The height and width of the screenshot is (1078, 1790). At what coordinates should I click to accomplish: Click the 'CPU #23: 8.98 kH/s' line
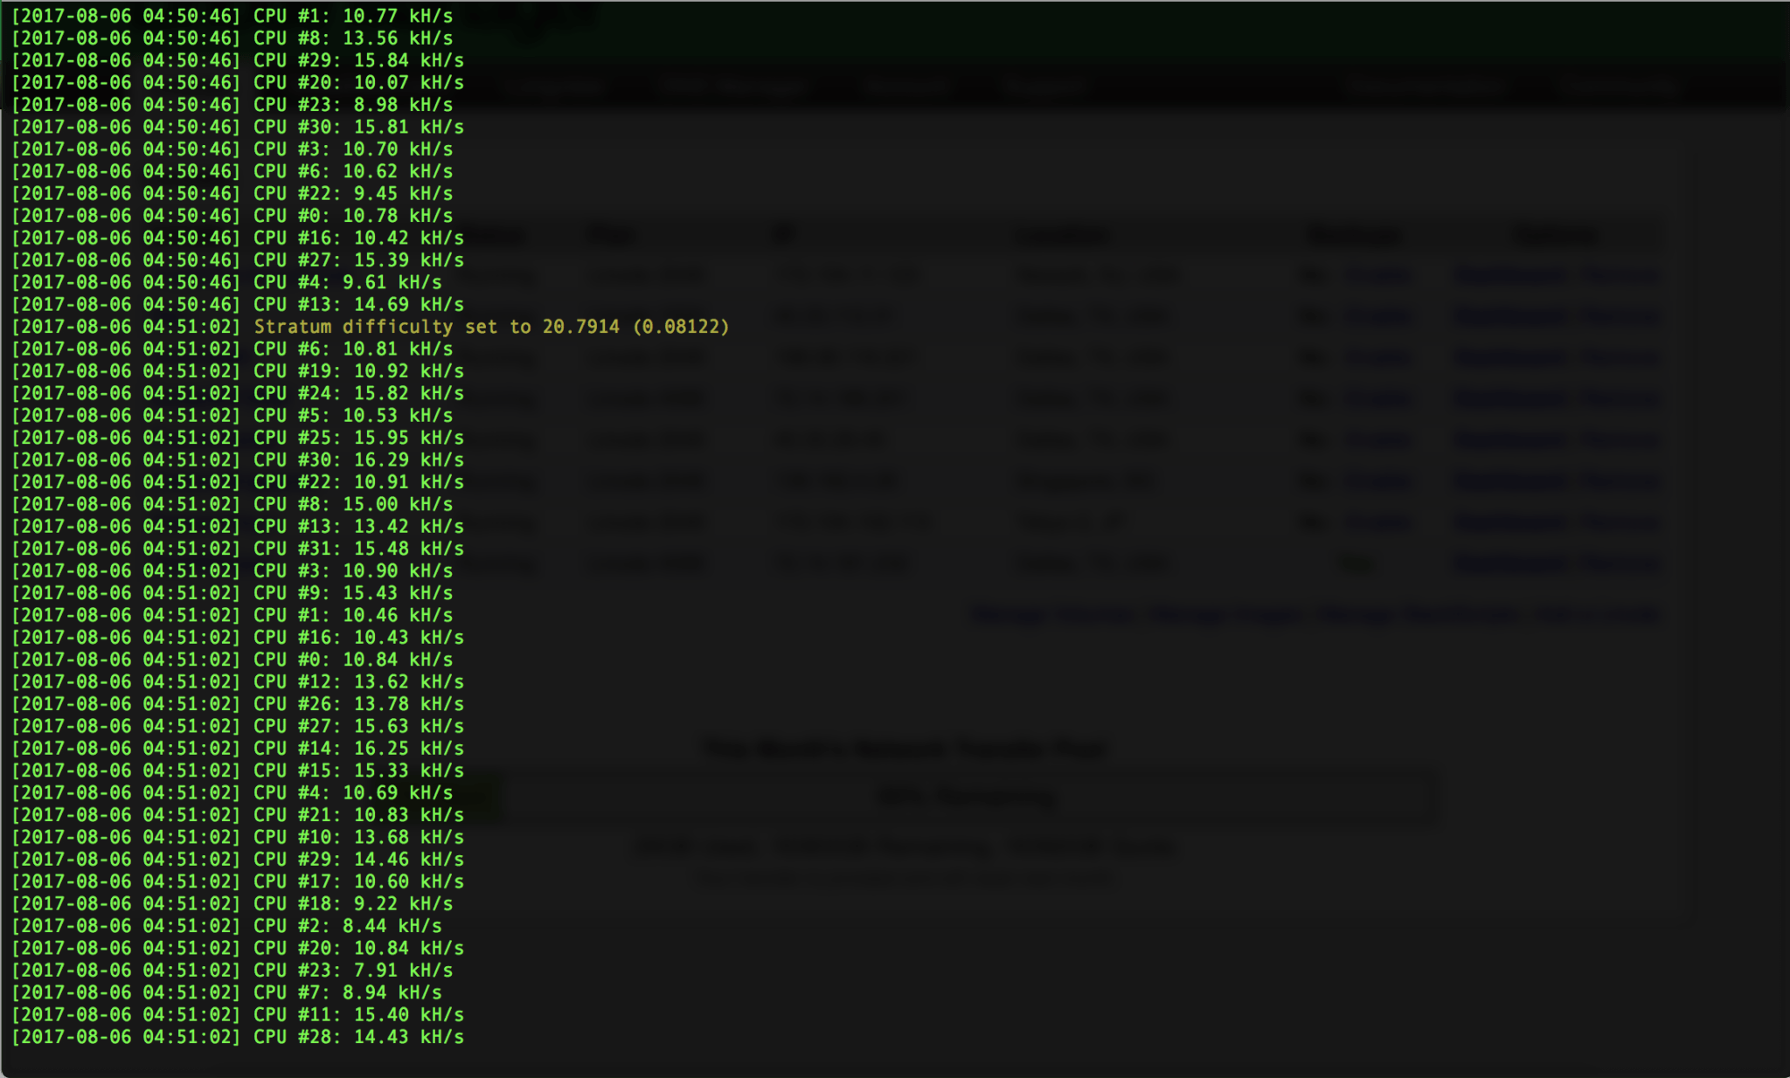point(232,105)
